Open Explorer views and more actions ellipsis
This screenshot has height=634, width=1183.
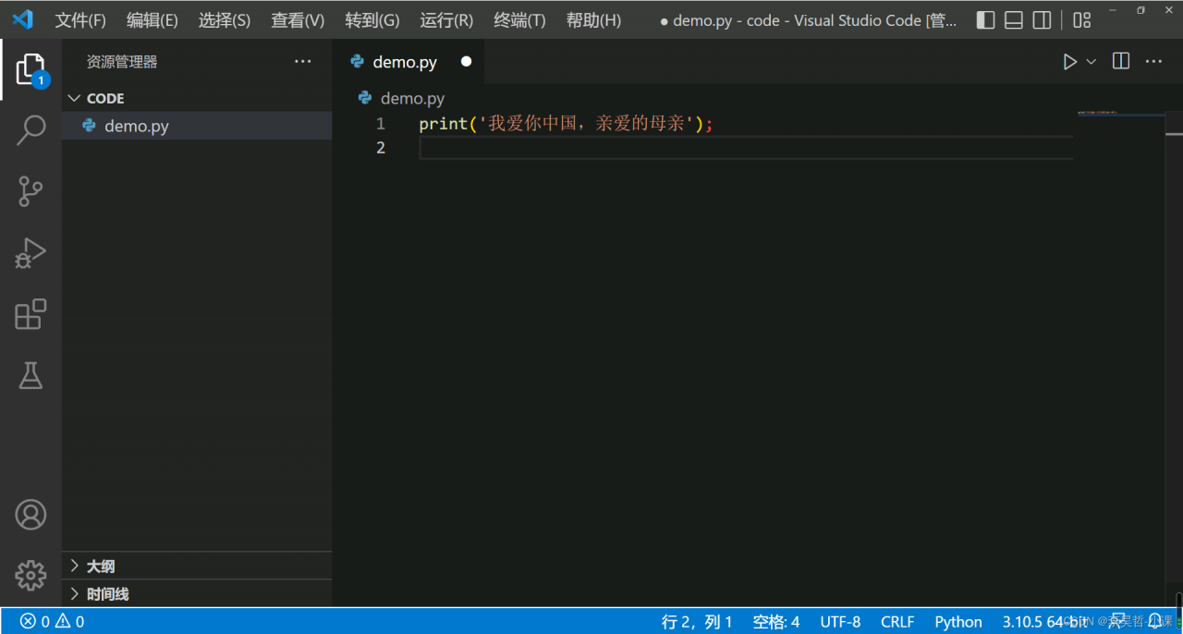pos(303,62)
